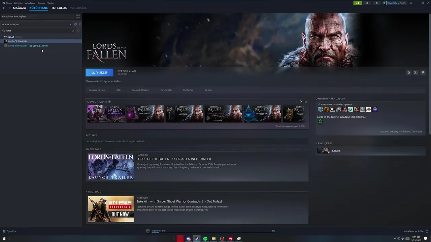Show help for MEVCUT İÇERİK

pyautogui.click(x=109, y=102)
